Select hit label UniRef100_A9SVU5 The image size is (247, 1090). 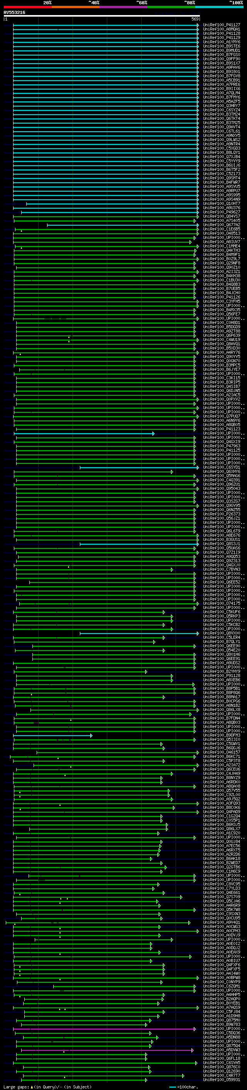point(222,187)
